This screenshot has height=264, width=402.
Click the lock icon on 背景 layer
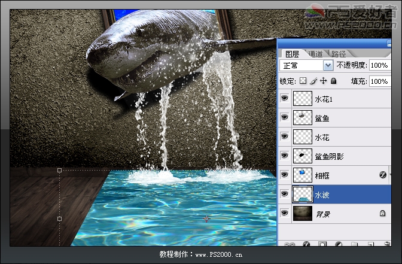click(x=382, y=213)
